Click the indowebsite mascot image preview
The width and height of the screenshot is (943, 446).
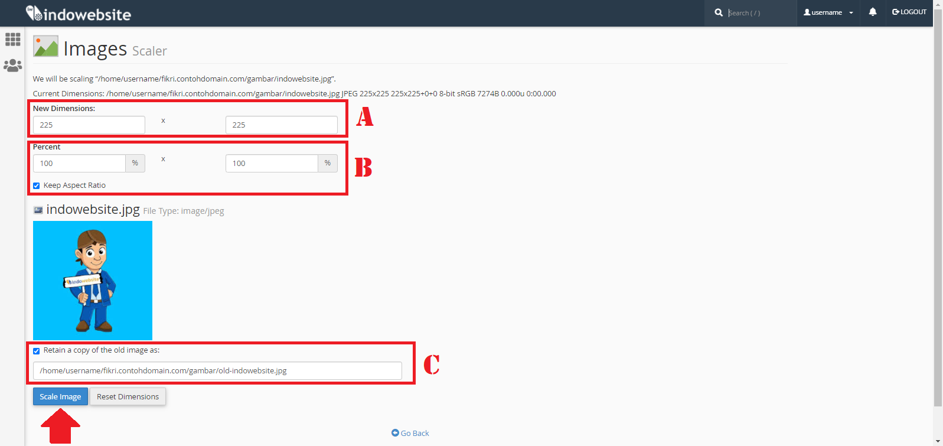click(93, 281)
